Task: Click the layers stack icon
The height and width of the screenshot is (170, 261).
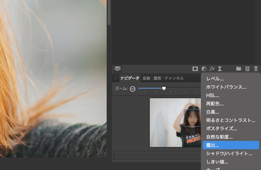Action: [118, 68]
